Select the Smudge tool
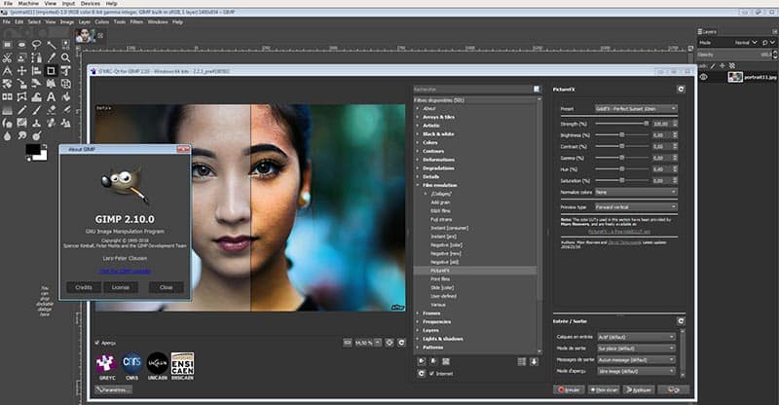The width and height of the screenshot is (779, 405). tap(21, 135)
